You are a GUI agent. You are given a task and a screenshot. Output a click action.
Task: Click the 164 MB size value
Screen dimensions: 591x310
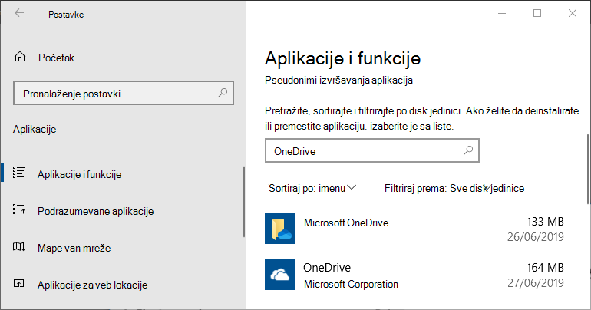click(545, 268)
